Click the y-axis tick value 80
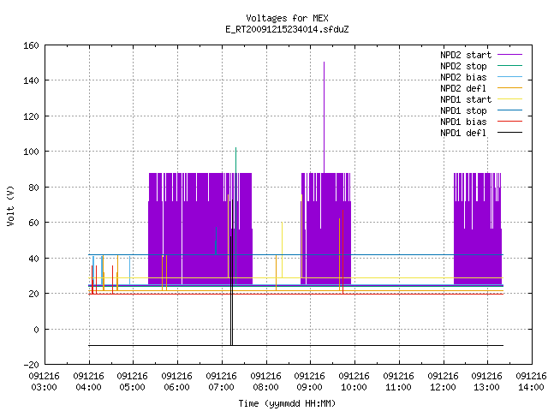 pos(33,188)
